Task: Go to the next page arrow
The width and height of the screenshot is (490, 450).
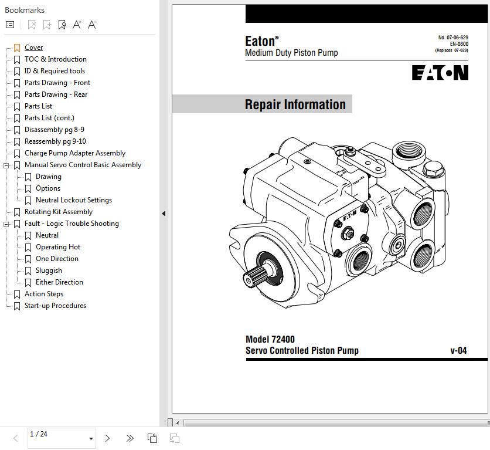Action: pyautogui.click(x=107, y=438)
